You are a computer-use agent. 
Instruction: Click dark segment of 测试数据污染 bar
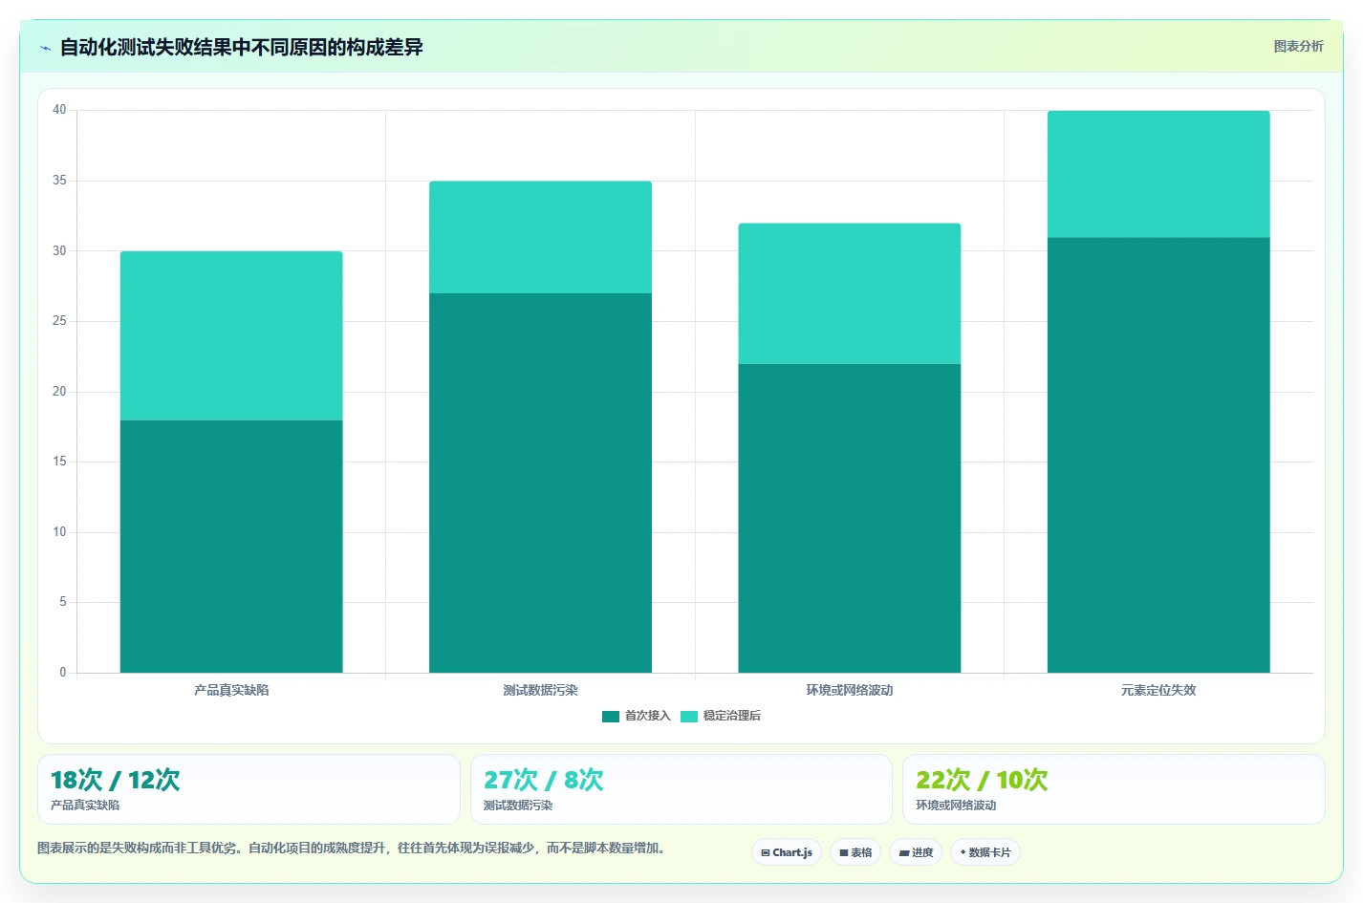click(x=540, y=483)
